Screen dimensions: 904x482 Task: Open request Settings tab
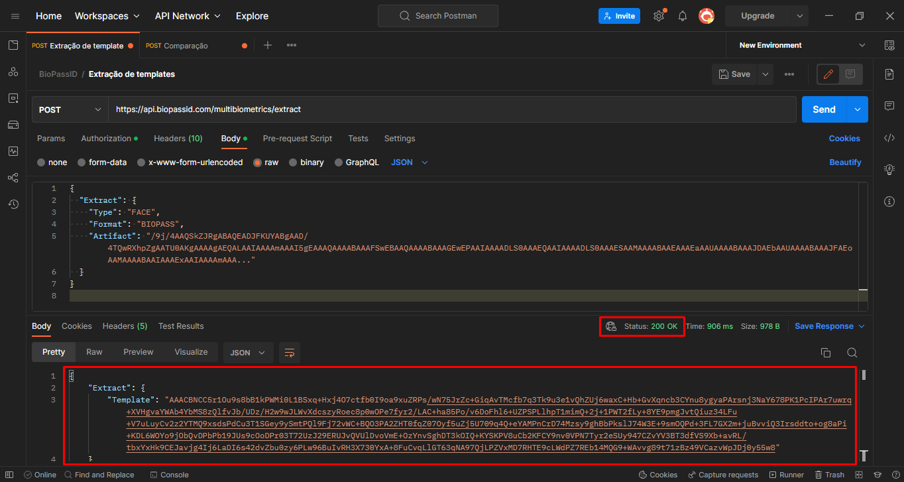pos(400,139)
